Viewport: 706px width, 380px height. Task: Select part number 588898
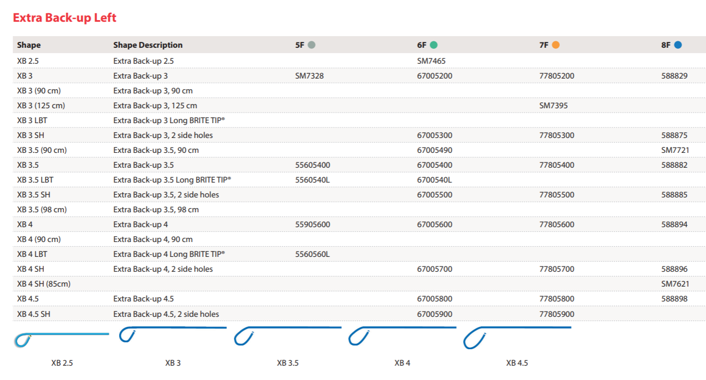pyautogui.click(x=675, y=299)
